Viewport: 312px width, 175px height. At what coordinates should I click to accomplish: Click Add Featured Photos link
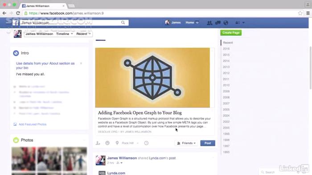coord(33,124)
